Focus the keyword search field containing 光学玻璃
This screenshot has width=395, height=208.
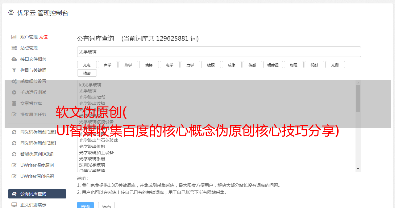point(219,52)
